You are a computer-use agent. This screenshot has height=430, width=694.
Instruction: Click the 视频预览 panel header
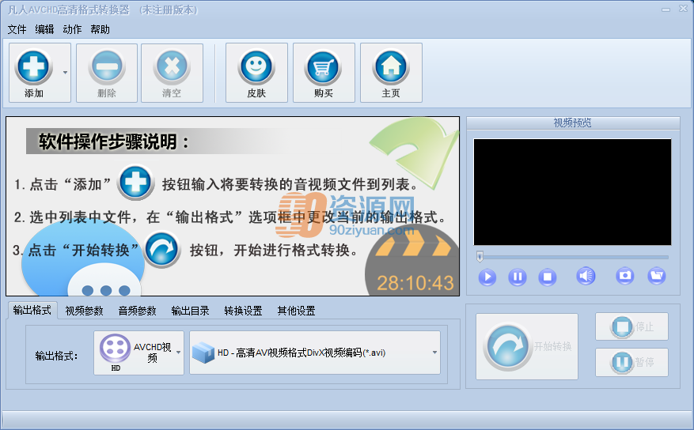[573, 123]
